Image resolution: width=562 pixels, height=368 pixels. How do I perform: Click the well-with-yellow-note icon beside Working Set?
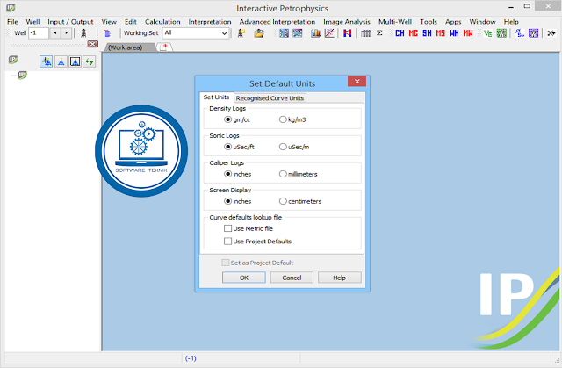pos(241,33)
